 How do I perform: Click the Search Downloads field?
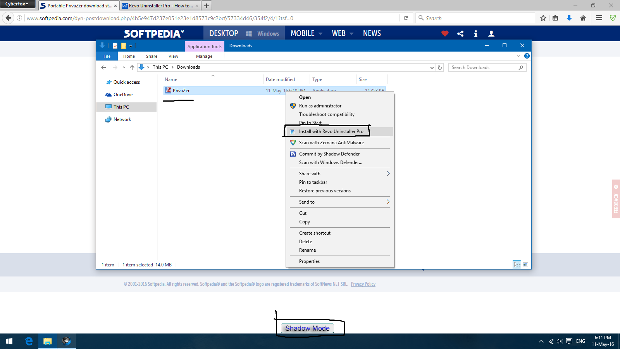click(487, 67)
